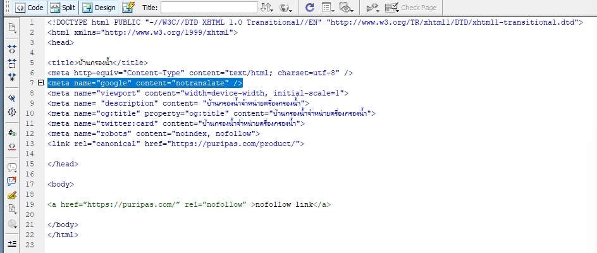
Task: Collapse the code block at line 7
Action: click(41, 83)
